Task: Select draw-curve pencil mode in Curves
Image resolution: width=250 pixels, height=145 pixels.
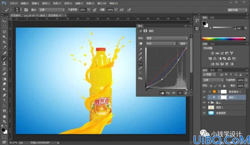Action: (140, 69)
